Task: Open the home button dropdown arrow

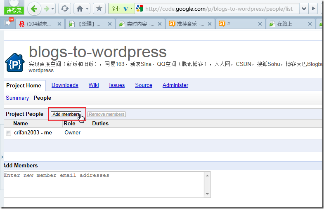Action: coord(88,9)
